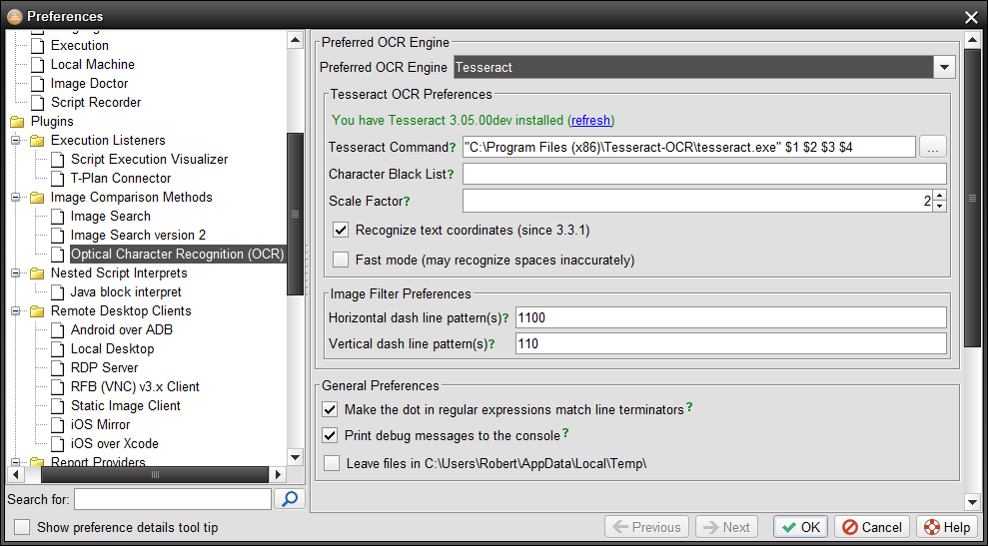Click help icon next to Print debug messages

pos(565,434)
